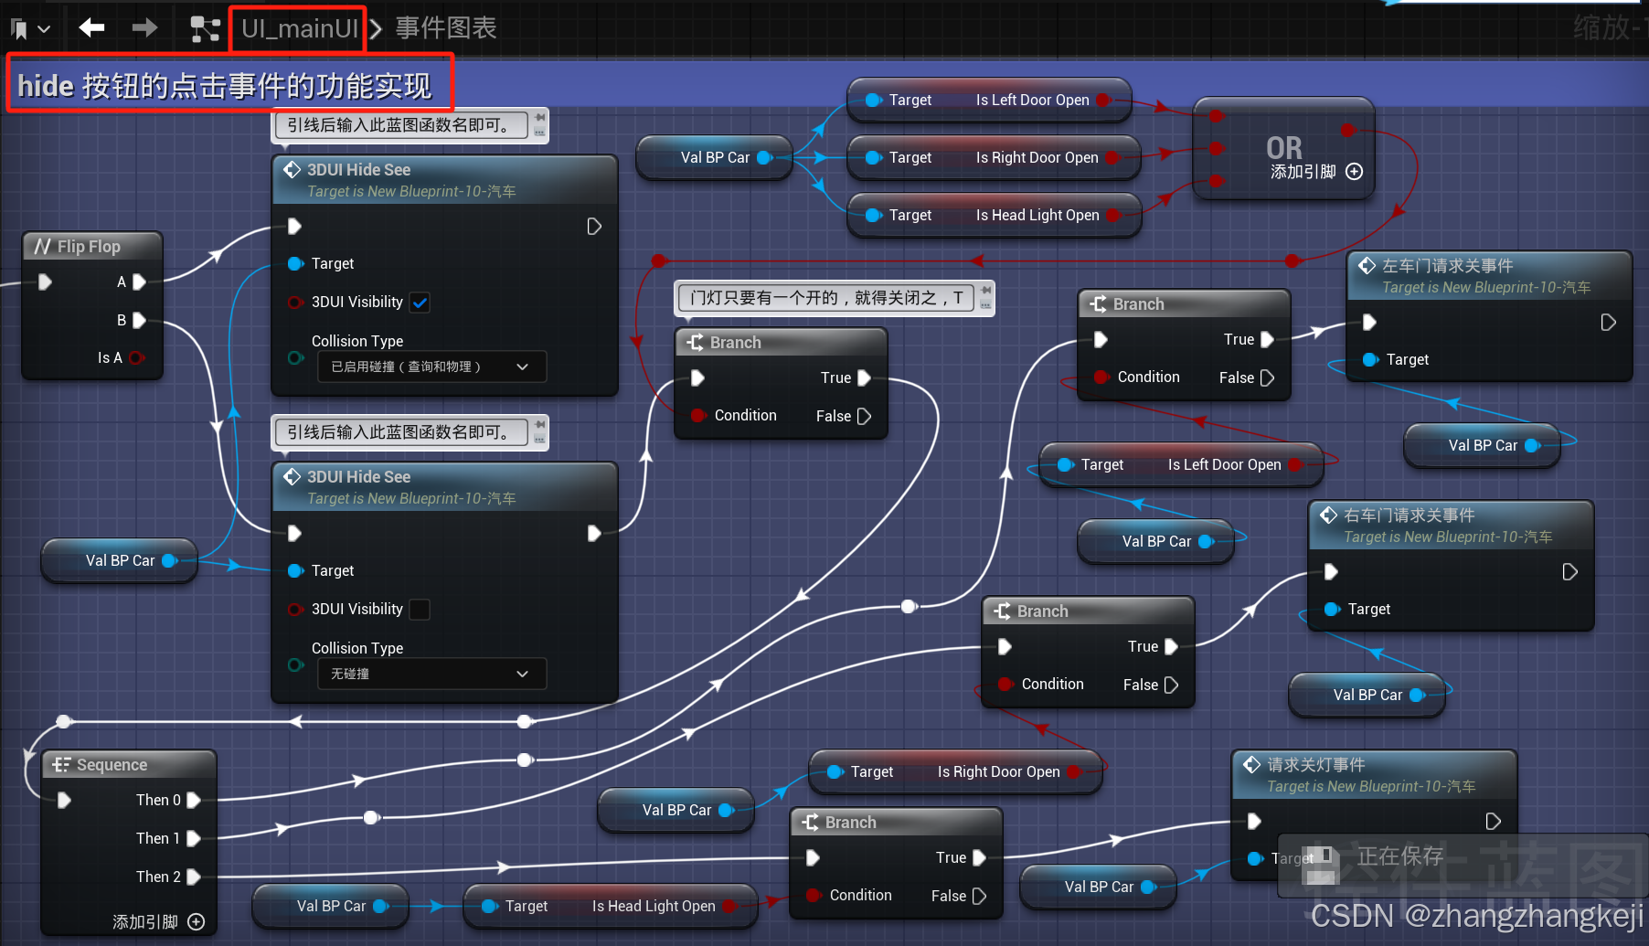Open the UI_mainUI breadcrumb
This screenshot has width=1649, height=946.
300,28
